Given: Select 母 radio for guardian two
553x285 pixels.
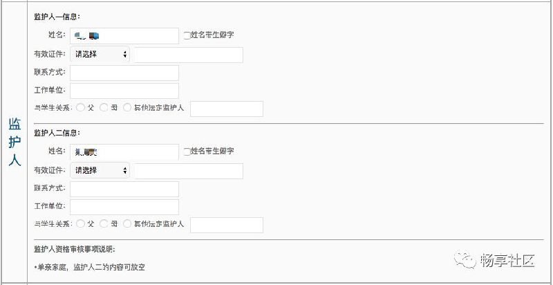Looking at the screenshot, I should pos(104,224).
